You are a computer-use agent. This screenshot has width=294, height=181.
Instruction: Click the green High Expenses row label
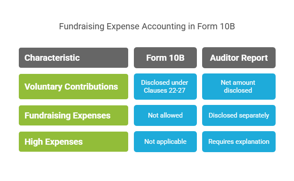click(73, 142)
